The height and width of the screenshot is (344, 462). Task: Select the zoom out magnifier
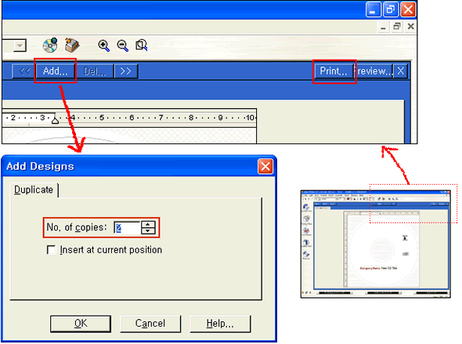123,45
